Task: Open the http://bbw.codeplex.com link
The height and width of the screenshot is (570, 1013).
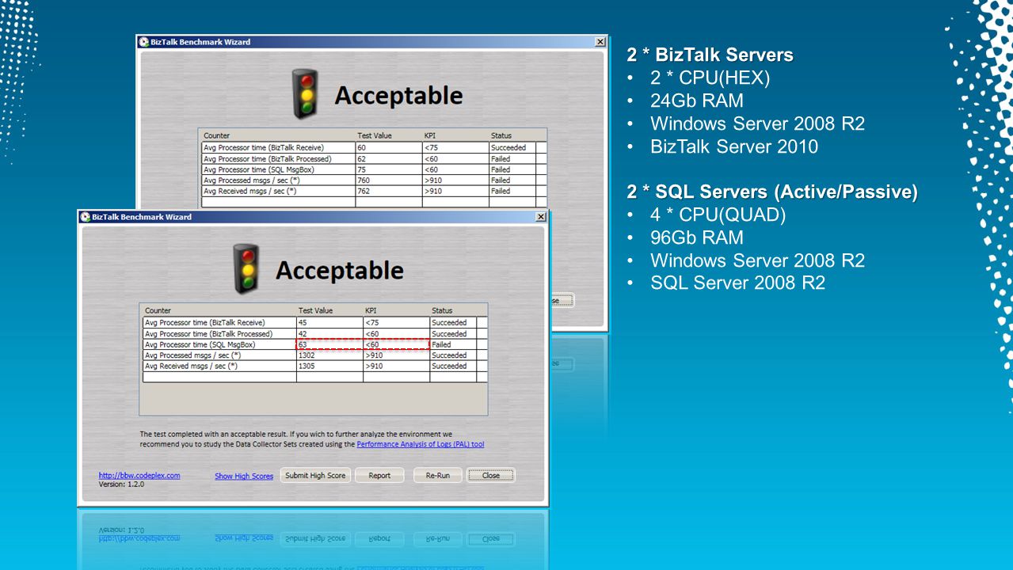Action: click(139, 476)
